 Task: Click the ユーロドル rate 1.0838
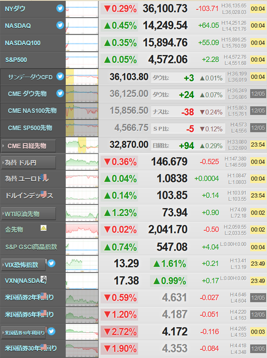pyautogui.click(x=172, y=178)
